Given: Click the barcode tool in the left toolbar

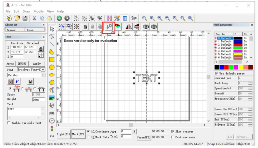Looking at the screenshot, I should click(52, 113).
